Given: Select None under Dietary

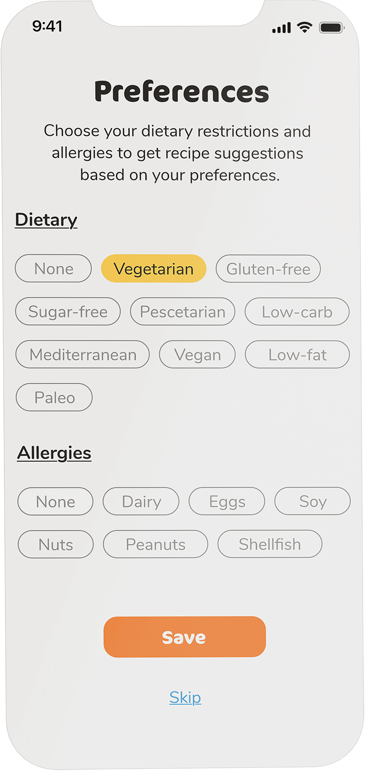Looking at the screenshot, I should (53, 269).
